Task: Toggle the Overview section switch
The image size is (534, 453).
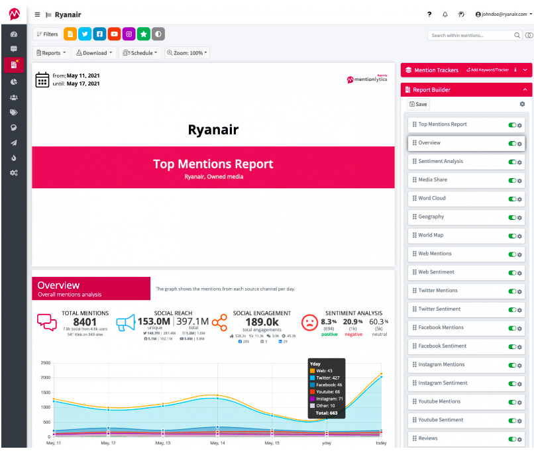Action: tap(512, 144)
